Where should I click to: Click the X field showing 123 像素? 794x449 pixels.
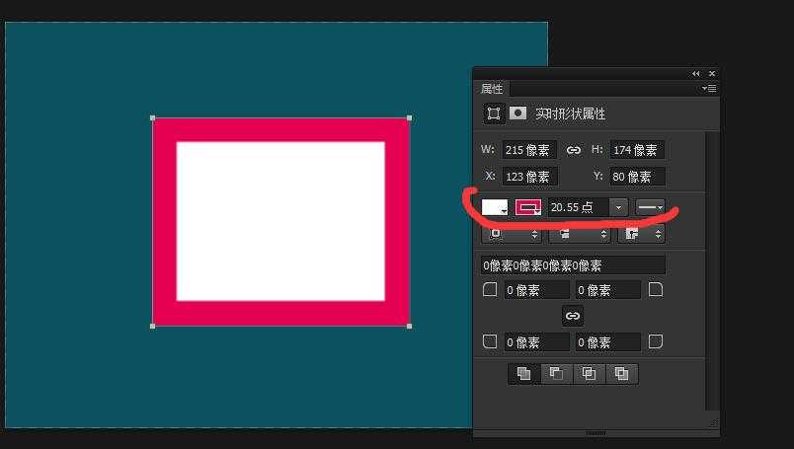(x=529, y=177)
